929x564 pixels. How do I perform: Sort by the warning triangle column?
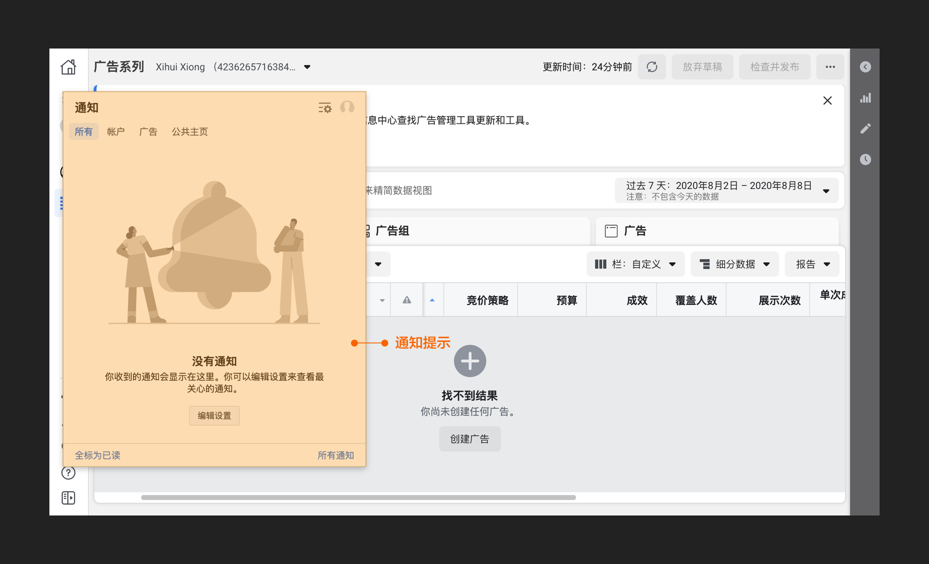(406, 300)
